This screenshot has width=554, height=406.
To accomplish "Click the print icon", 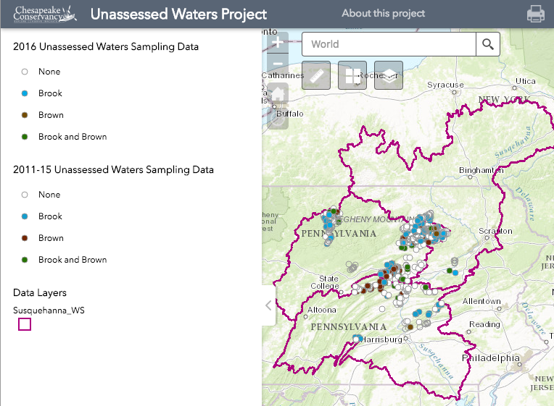I will (x=536, y=14).
